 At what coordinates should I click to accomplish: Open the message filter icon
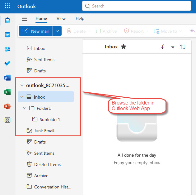[x=173, y=46]
